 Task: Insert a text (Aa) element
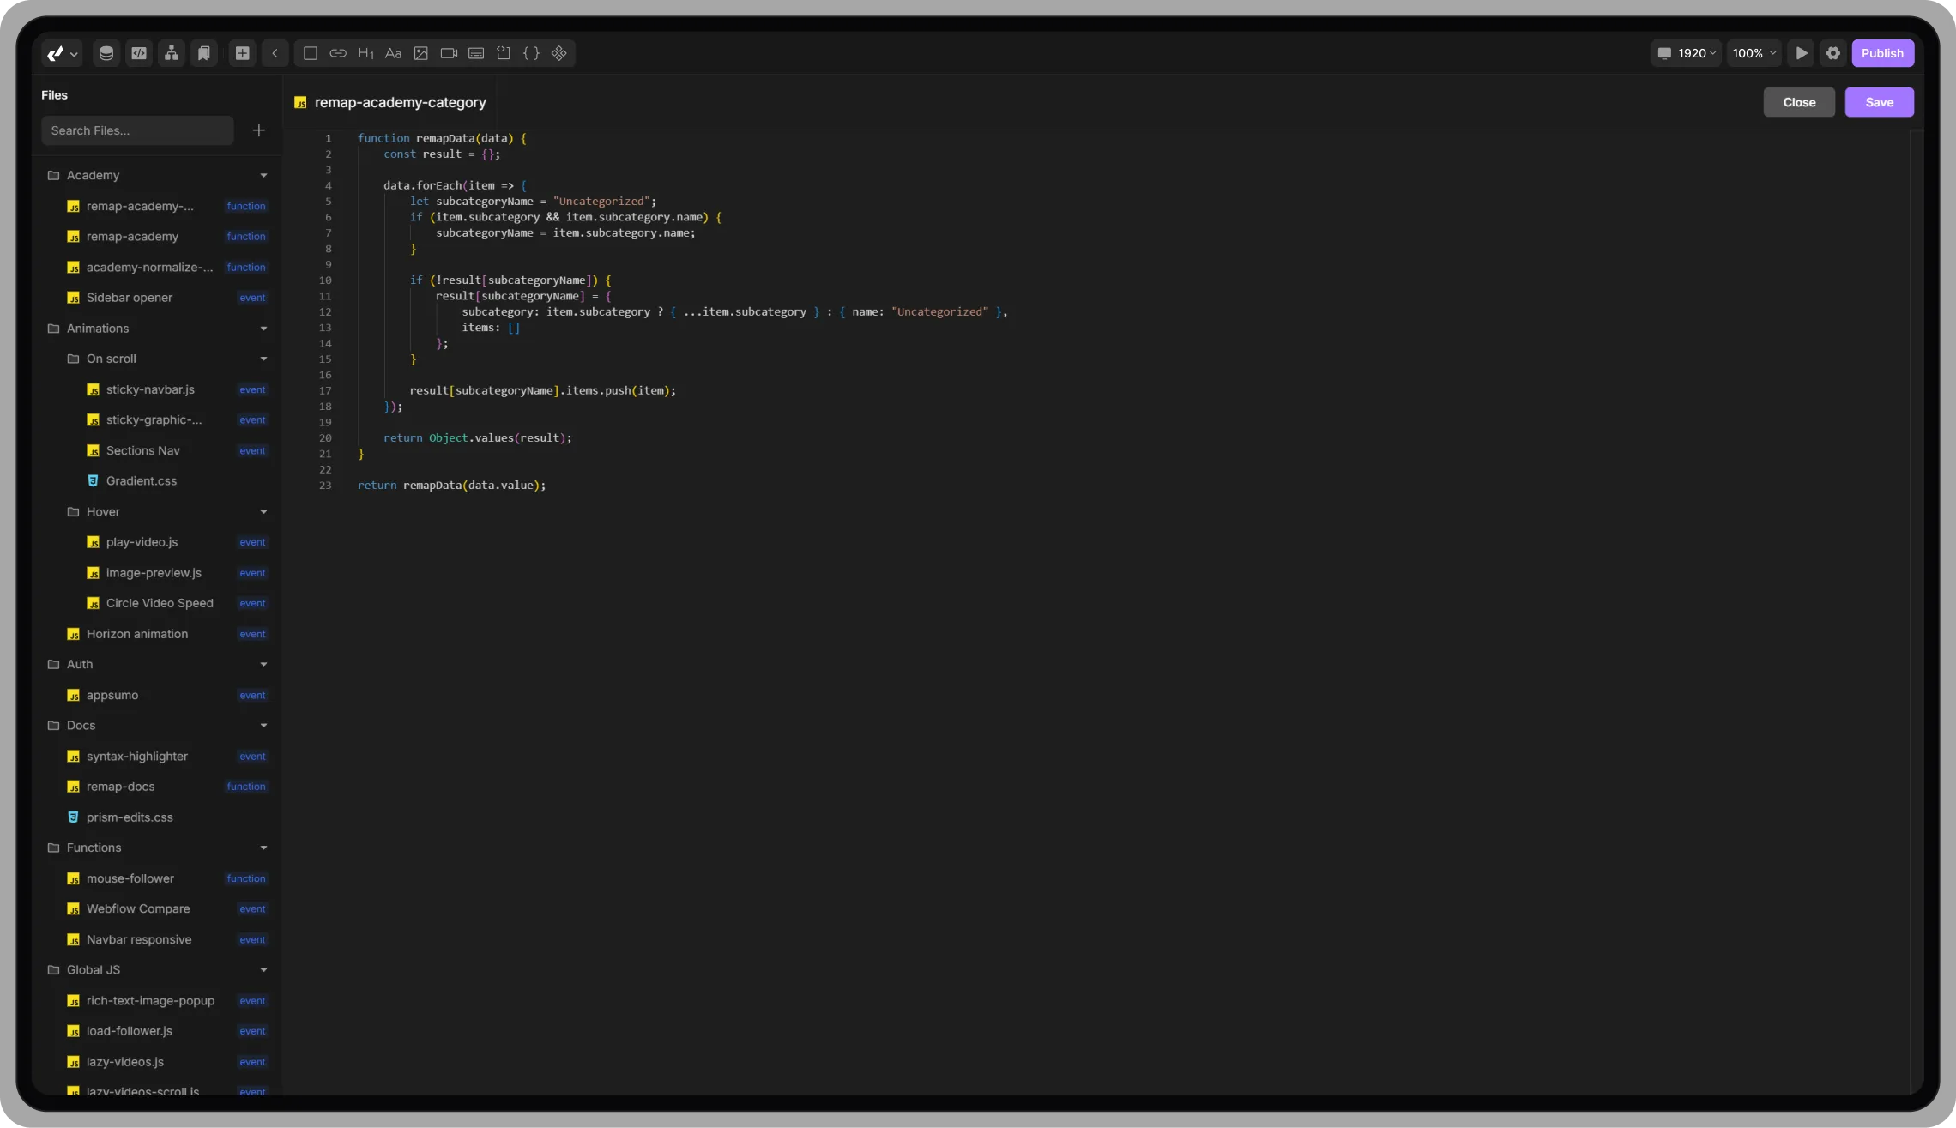(393, 53)
